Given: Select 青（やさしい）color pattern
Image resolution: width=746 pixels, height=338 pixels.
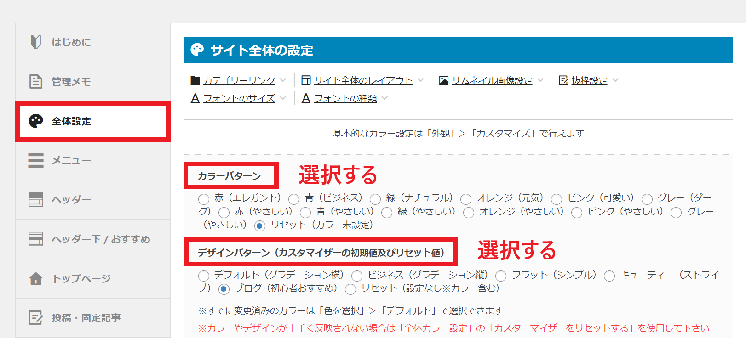Looking at the screenshot, I should 305,213.
